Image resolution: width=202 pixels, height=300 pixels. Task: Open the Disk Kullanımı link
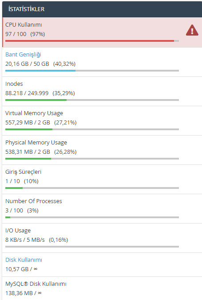(x=24, y=260)
